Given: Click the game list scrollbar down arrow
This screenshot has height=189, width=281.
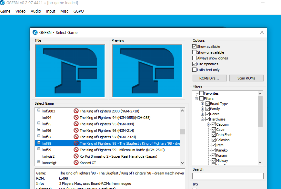Looking at the screenshot, I should click(x=182, y=163).
